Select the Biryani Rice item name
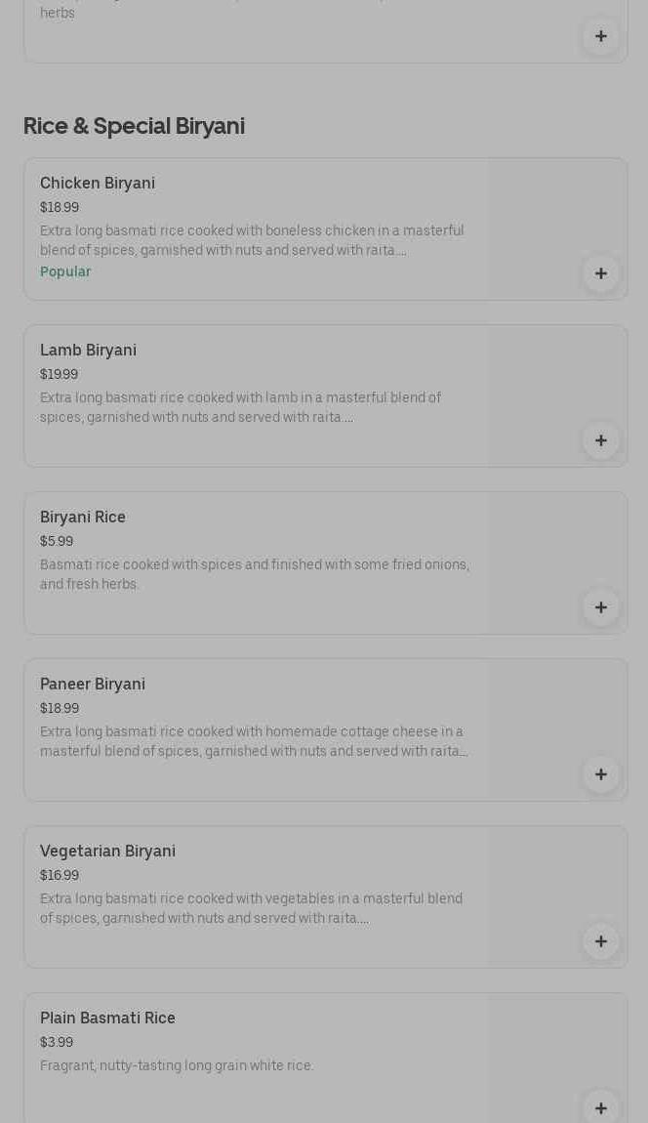This screenshot has height=1123, width=648. (83, 518)
